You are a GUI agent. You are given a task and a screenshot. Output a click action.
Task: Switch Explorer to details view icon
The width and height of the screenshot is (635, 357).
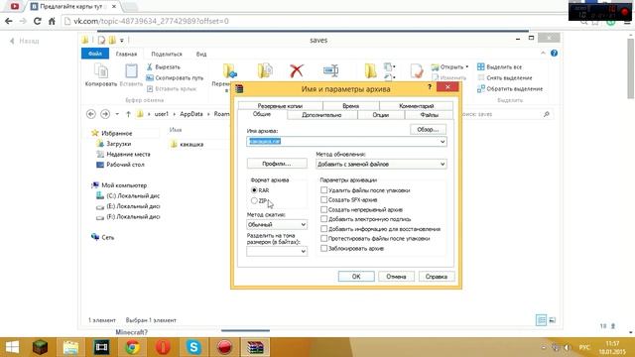coord(541,320)
